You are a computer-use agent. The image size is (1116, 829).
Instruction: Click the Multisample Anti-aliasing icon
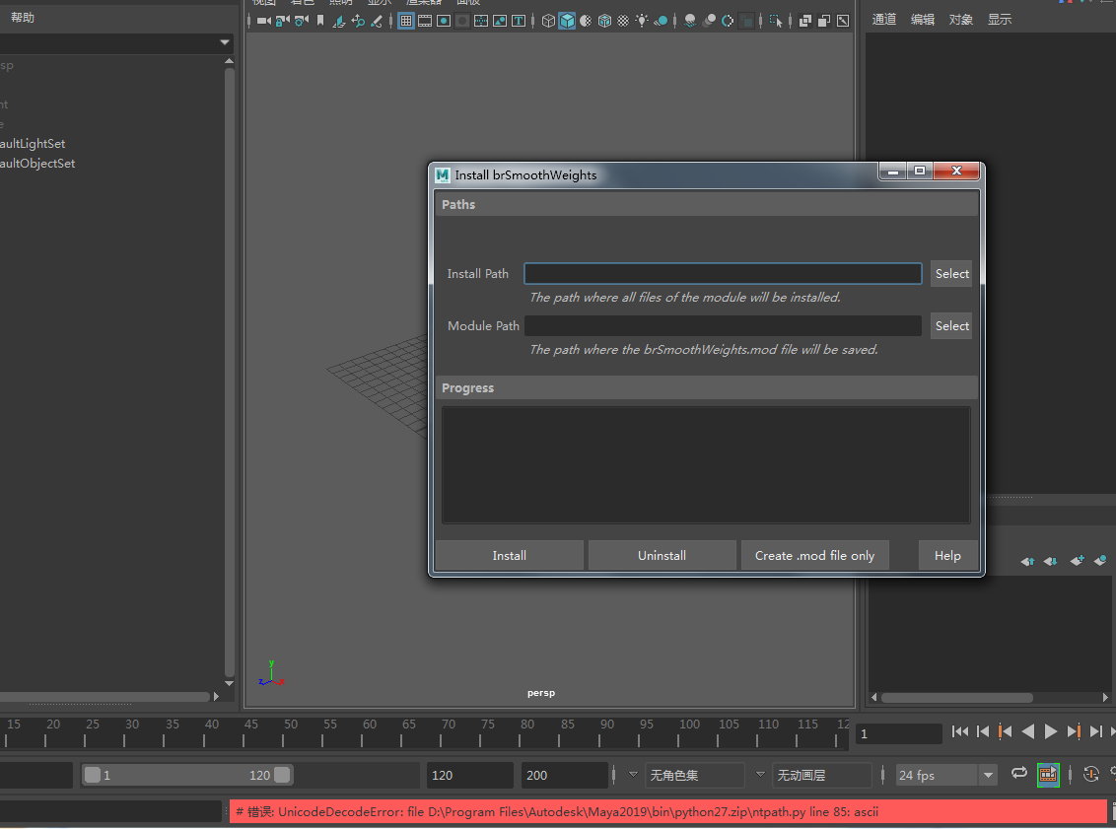(728, 21)
